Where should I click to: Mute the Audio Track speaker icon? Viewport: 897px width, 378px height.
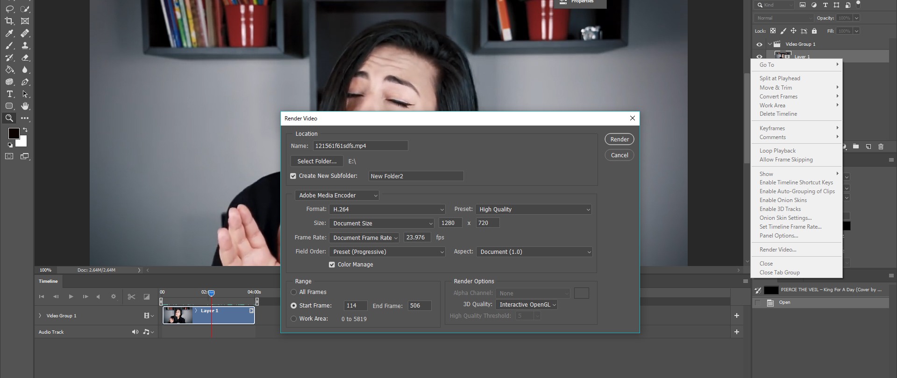coord(135,332)
